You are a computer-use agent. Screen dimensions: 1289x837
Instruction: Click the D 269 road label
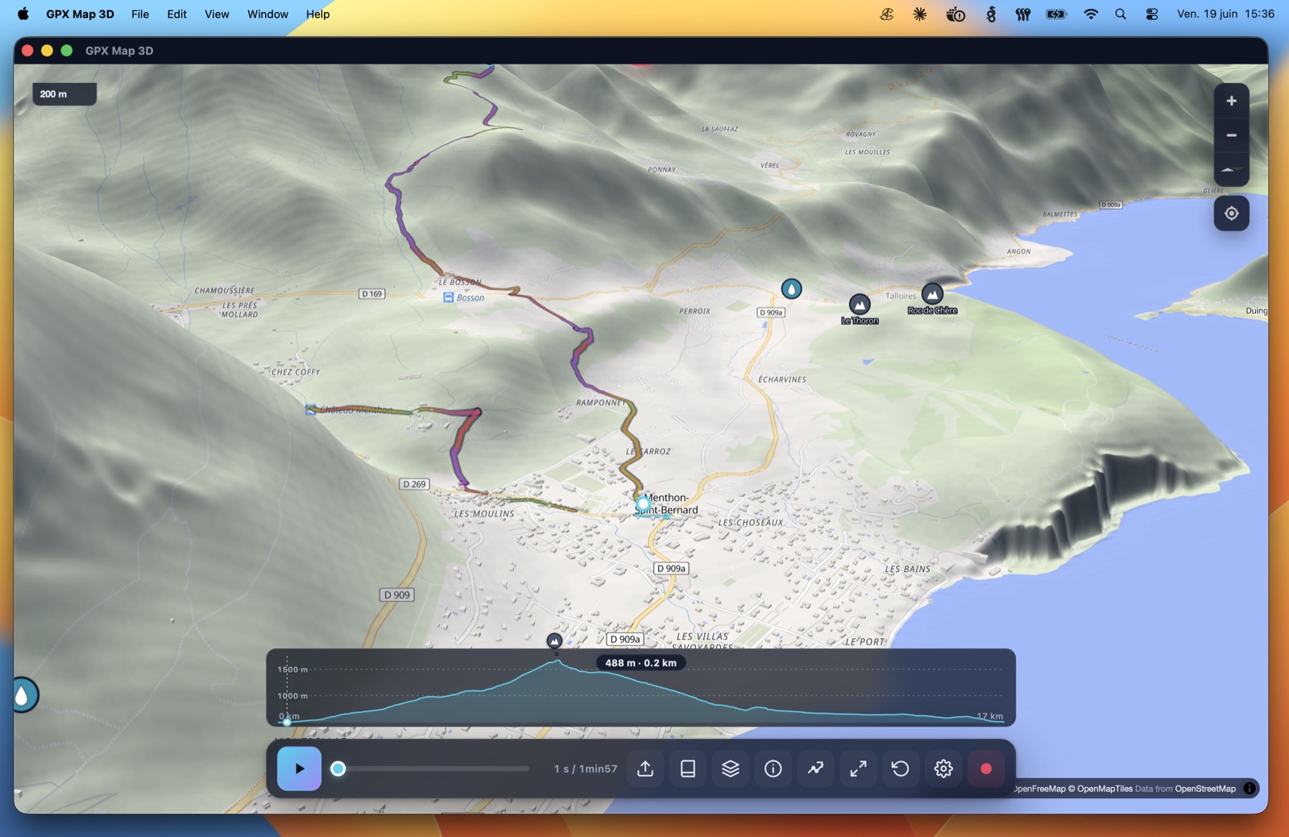click(414, 484)
